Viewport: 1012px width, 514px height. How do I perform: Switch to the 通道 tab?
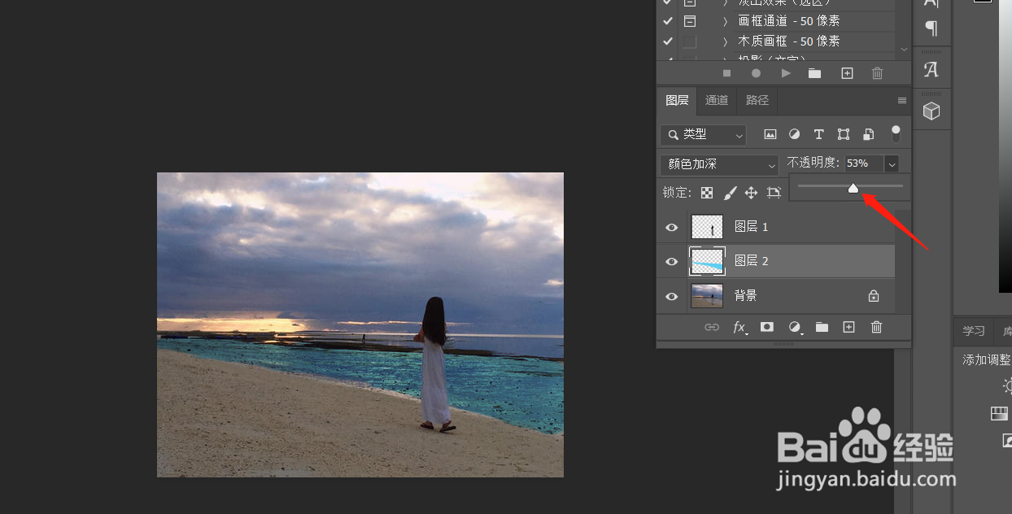click(x=717, y=100)
